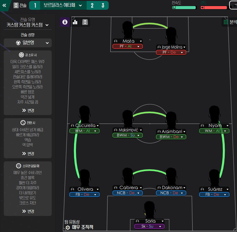Open Maksimović's BWM - Su role dropdown
The width and height of the screenshot is (237, 232).
pos(128,135)
